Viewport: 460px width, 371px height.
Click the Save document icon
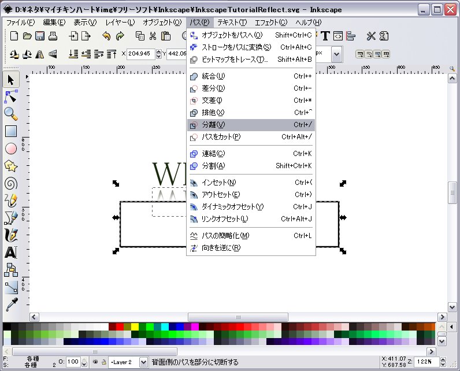click(x=40, y=36)
